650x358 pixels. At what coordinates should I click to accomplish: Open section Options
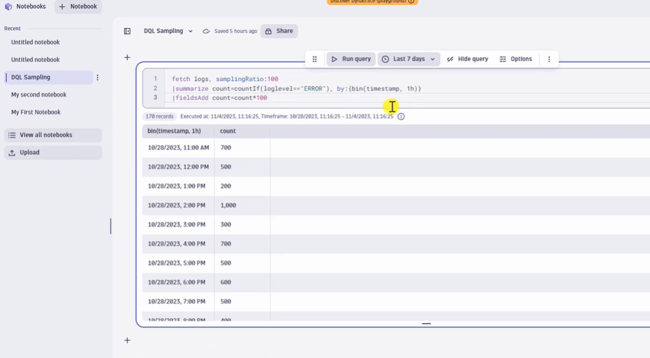pyautogui.click(x=515, y=59)
